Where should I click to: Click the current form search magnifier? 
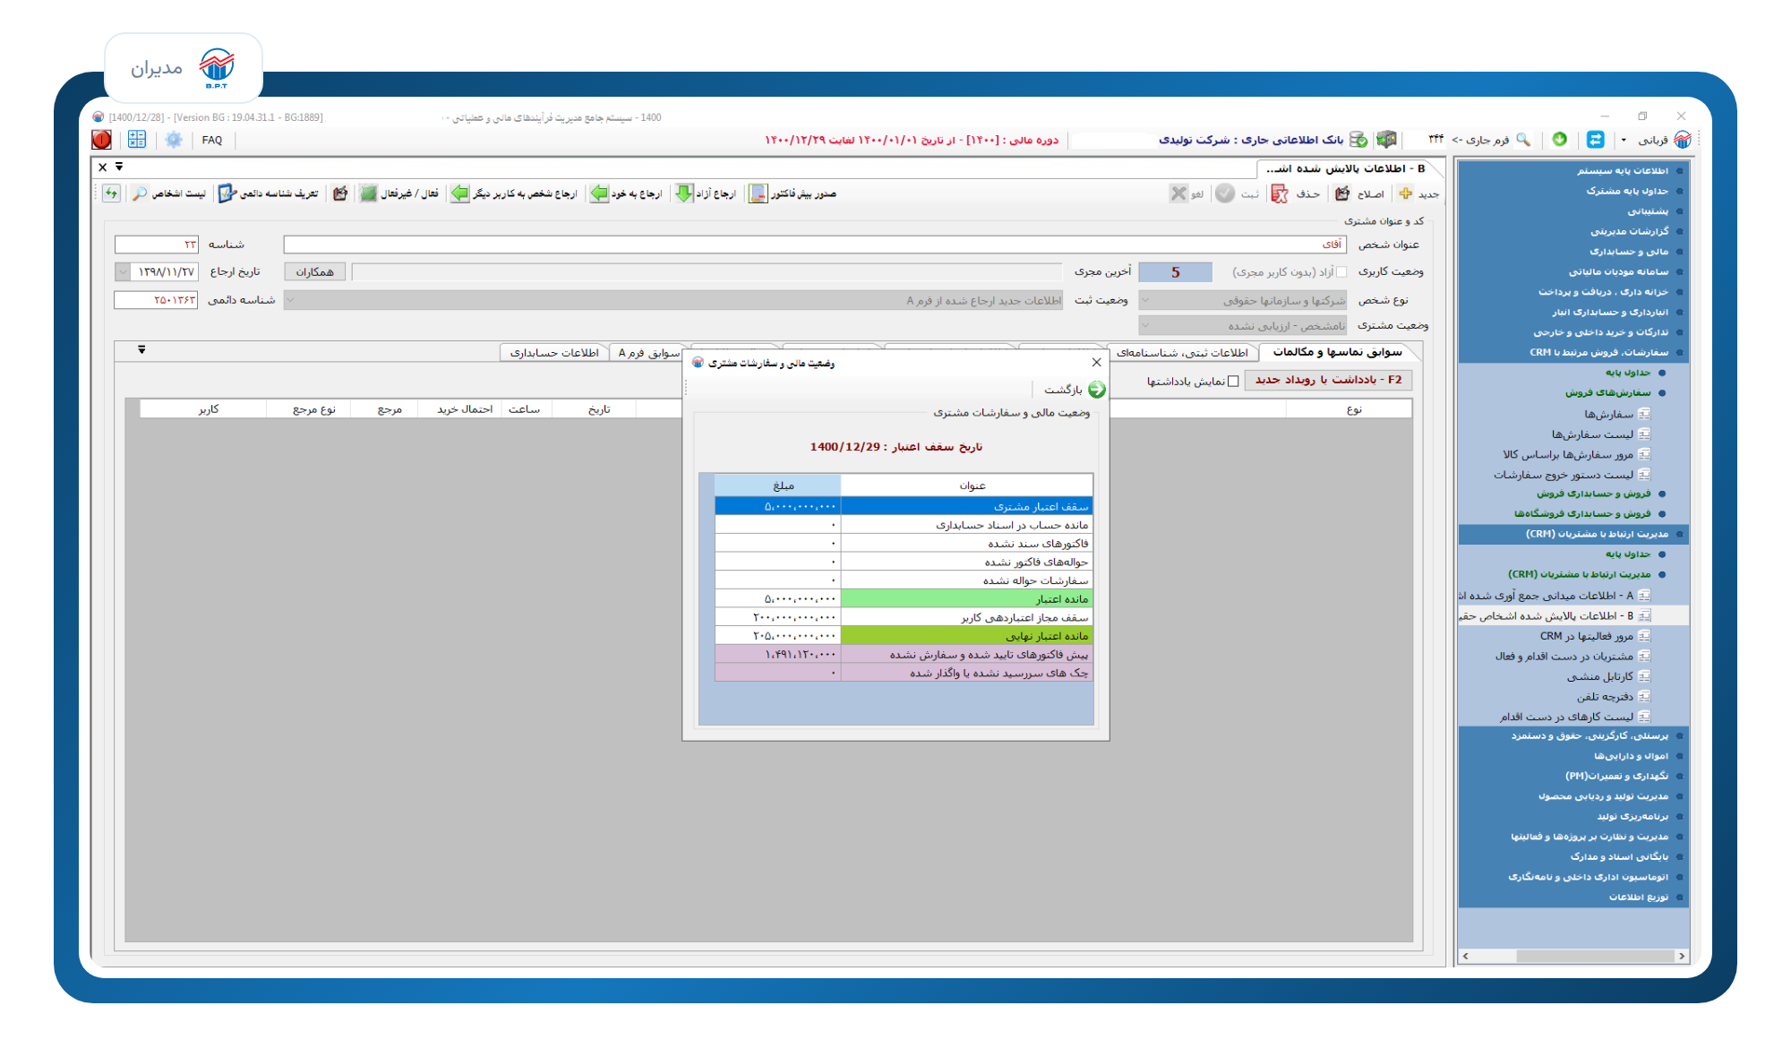(x=1523, y=139)
